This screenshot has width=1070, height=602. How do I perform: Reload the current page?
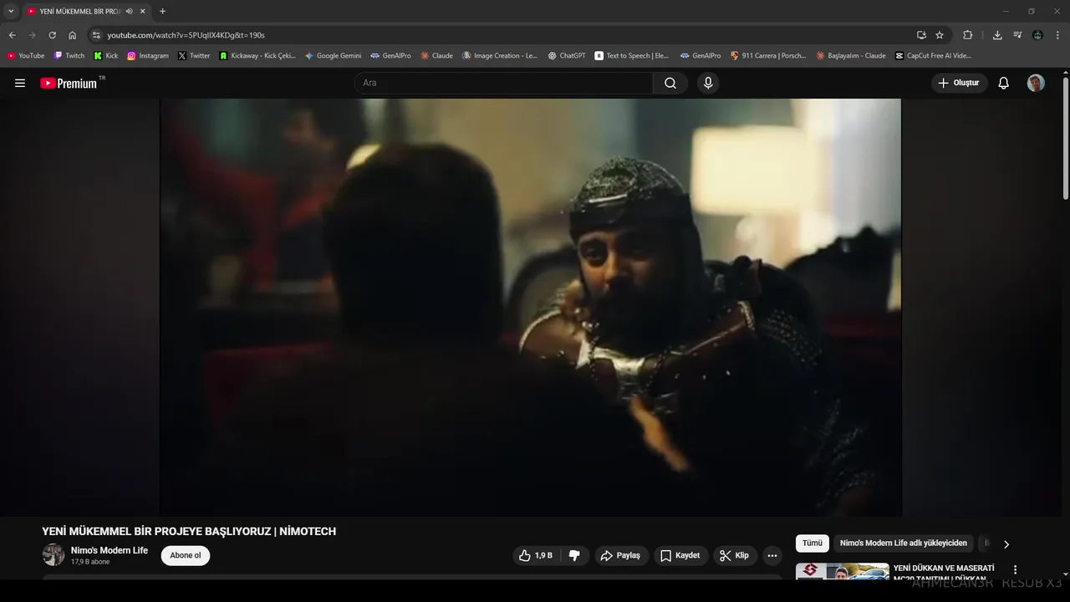tap(52, 35)
